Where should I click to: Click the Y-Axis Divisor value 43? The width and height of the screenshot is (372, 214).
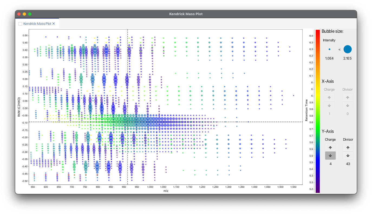coord(348,164)
